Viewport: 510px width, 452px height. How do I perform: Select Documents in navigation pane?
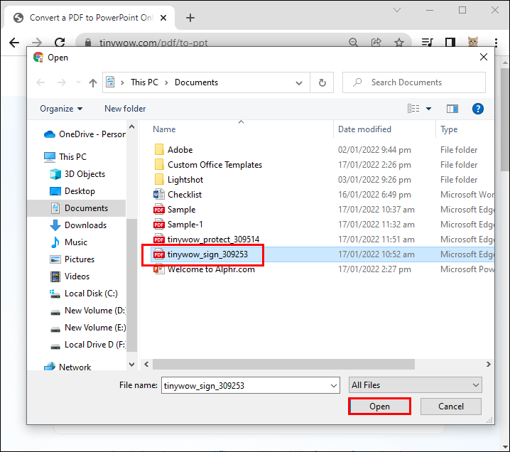[77, 208]
